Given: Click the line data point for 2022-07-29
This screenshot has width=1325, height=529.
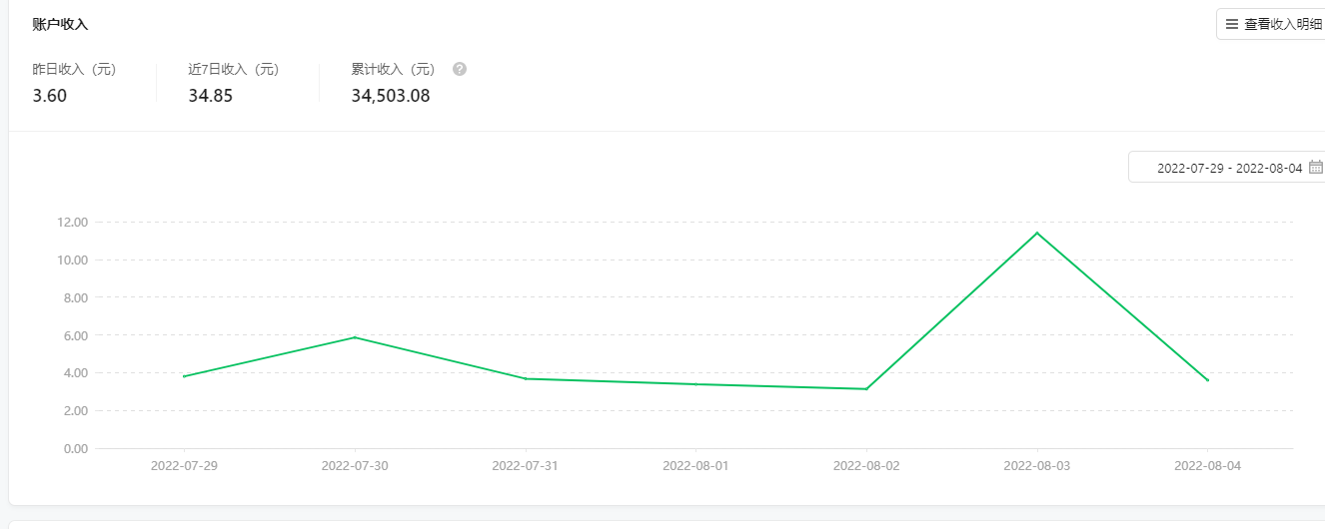Looking at the screenshot, I should coord(184,376).
